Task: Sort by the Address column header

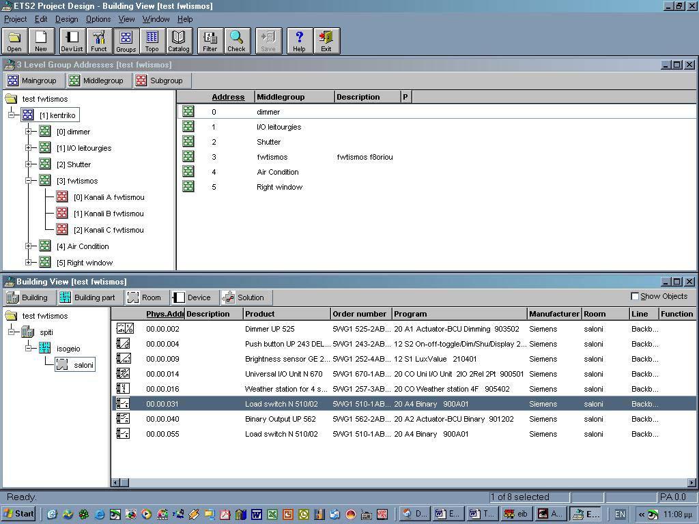Action: tap(228, 97)
